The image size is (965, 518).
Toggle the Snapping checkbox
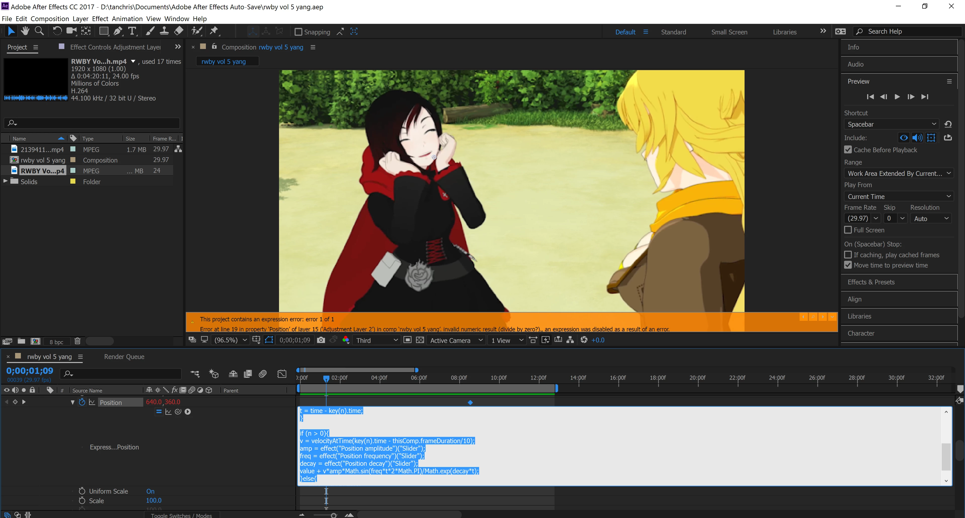pos(298,32)
